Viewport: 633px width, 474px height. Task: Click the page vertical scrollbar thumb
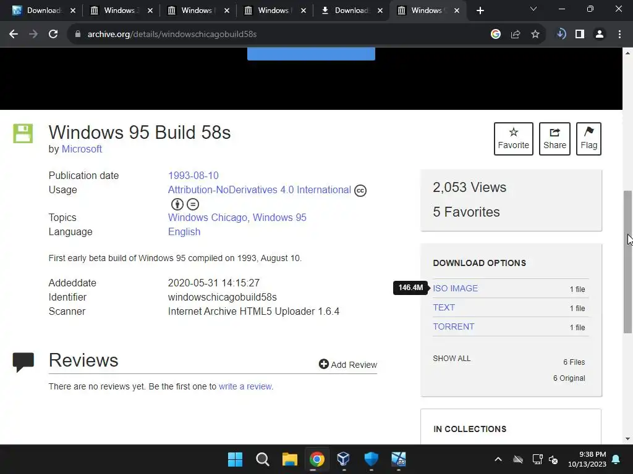click(x=628, y=262)
